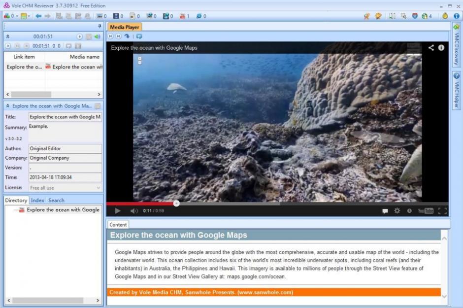Click the directory scrollbar left arrow
The image size is (463, 308).
pyautogui.click(x=9, y=300)
